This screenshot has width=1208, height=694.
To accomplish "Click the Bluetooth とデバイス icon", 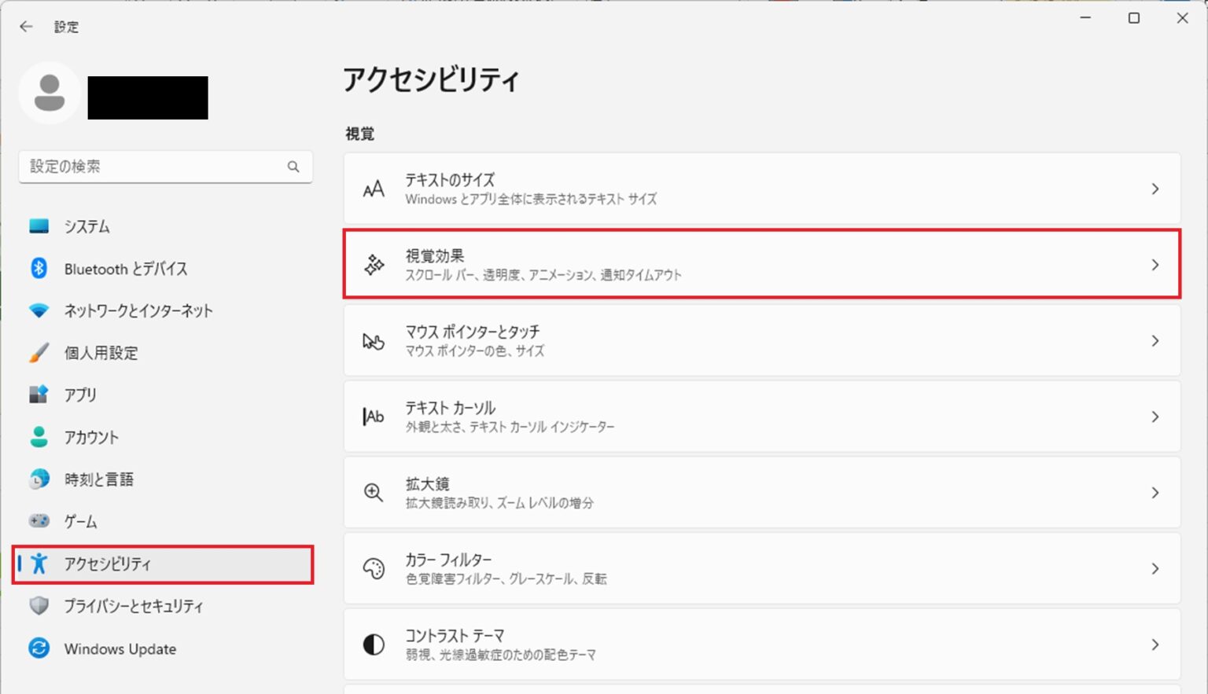I will pyautogui.click(x=39, y=269).
